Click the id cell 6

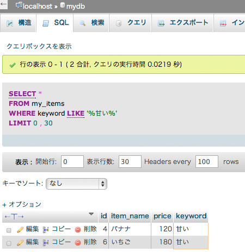pyautogui.click(x=103, y=242)
